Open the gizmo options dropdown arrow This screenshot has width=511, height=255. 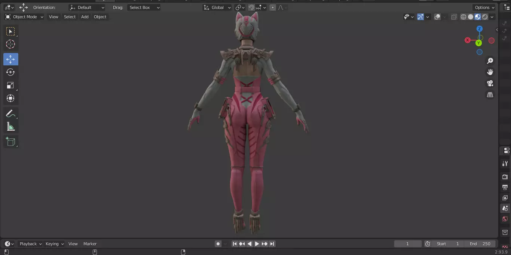(428, 17)
